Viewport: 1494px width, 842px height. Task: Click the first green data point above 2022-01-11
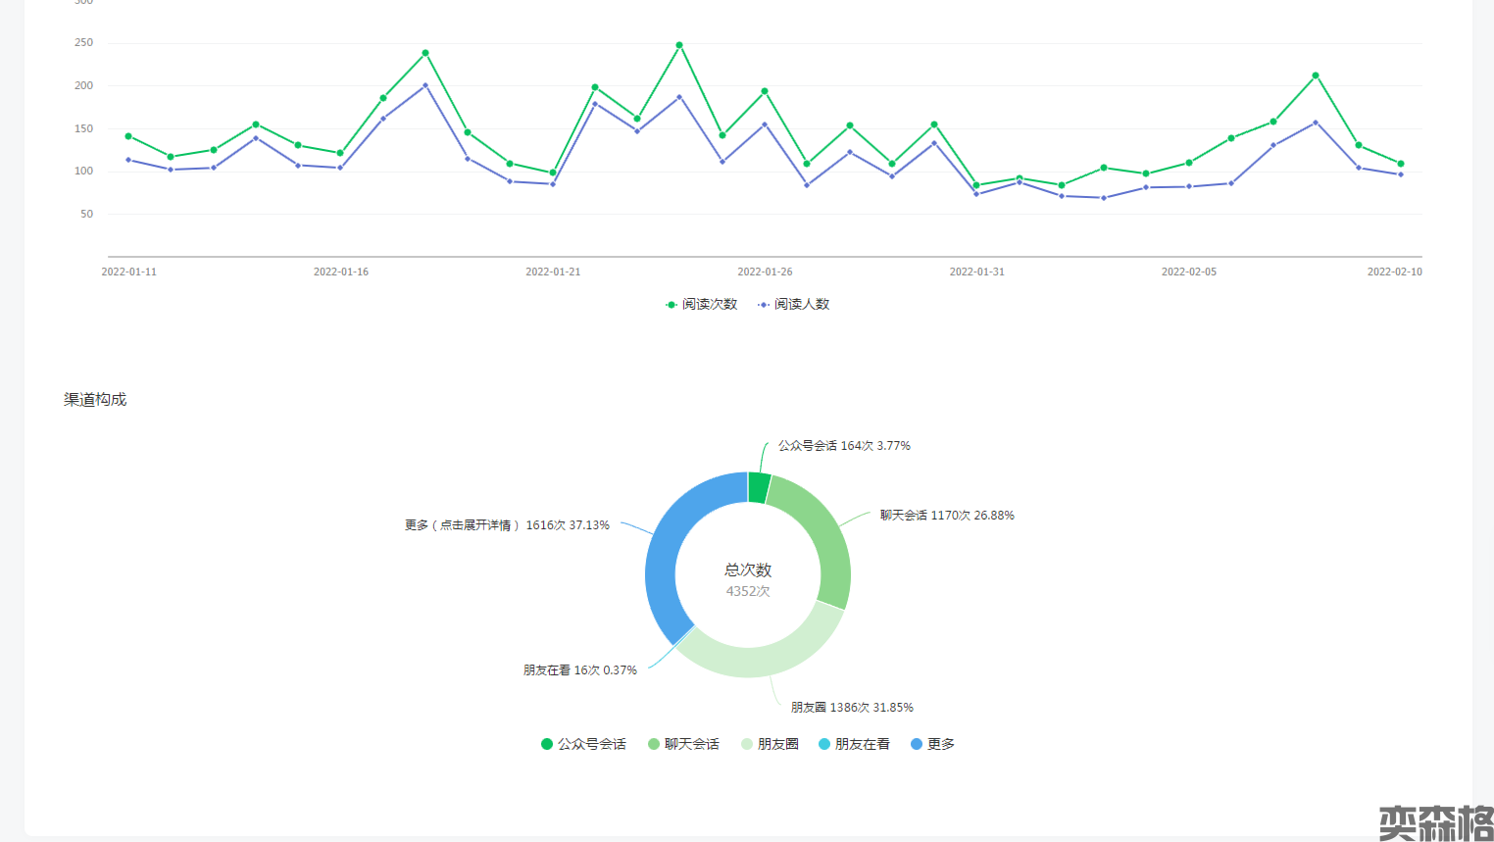click(x=128, y=136)
